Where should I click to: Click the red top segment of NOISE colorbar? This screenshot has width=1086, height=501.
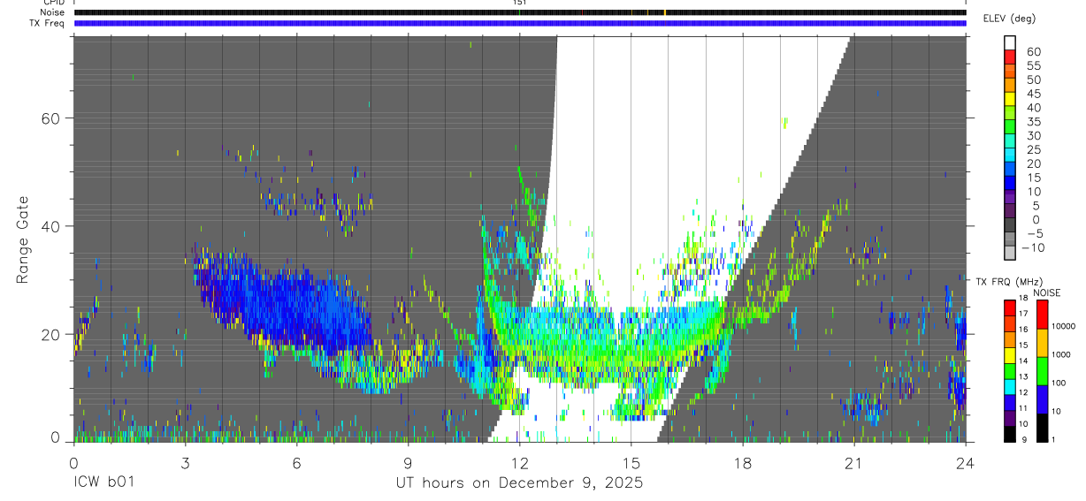pyautogui.click(x=1041, y=315)
